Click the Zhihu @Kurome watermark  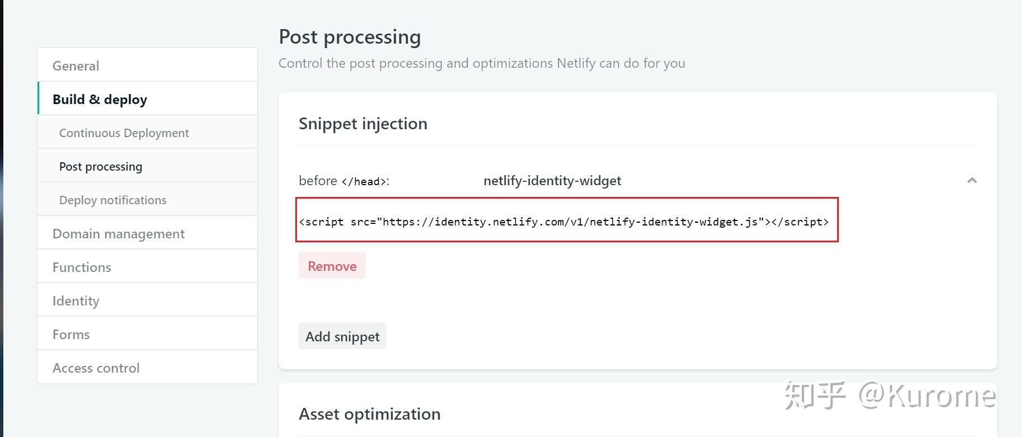(890, 395)
